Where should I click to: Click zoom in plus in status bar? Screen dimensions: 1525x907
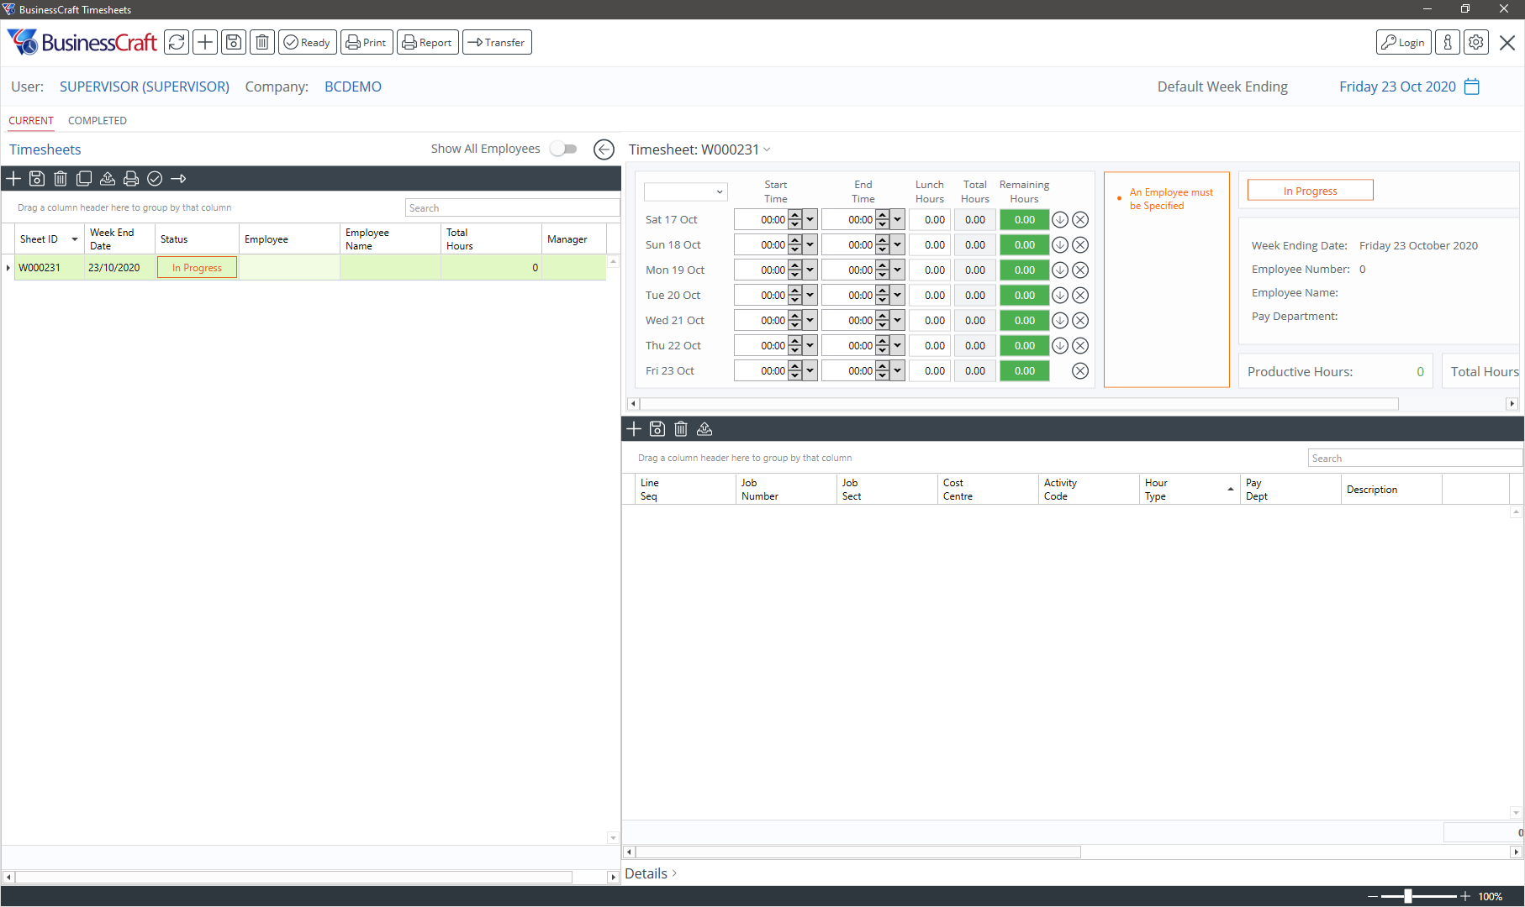1465,896
